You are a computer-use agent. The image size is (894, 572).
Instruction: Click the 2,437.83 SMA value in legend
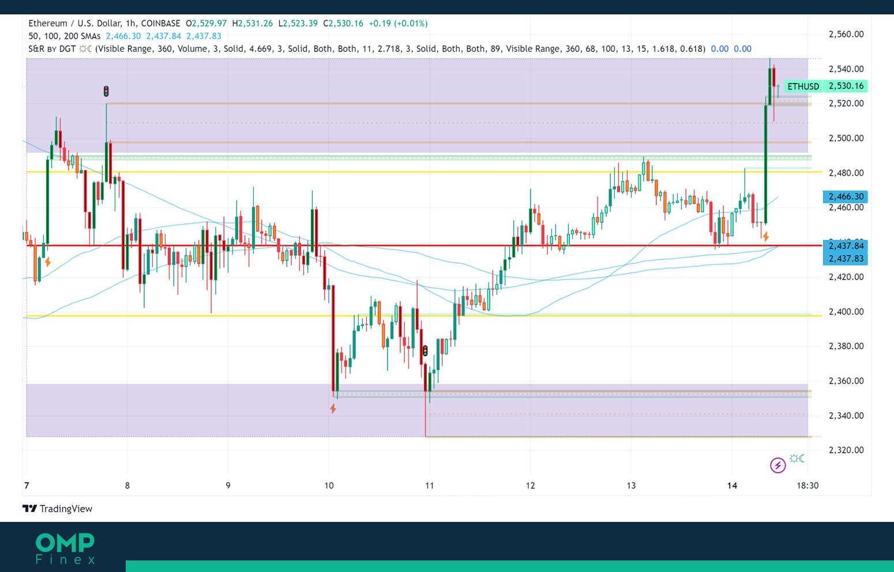pyautogui.click(x=204, y=36)
